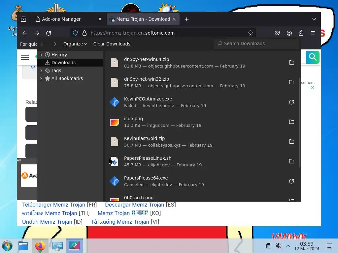This screenshot has height=253, width=338.
Task: Bookmark this page with star icon
Action: (x=251, y=33)
